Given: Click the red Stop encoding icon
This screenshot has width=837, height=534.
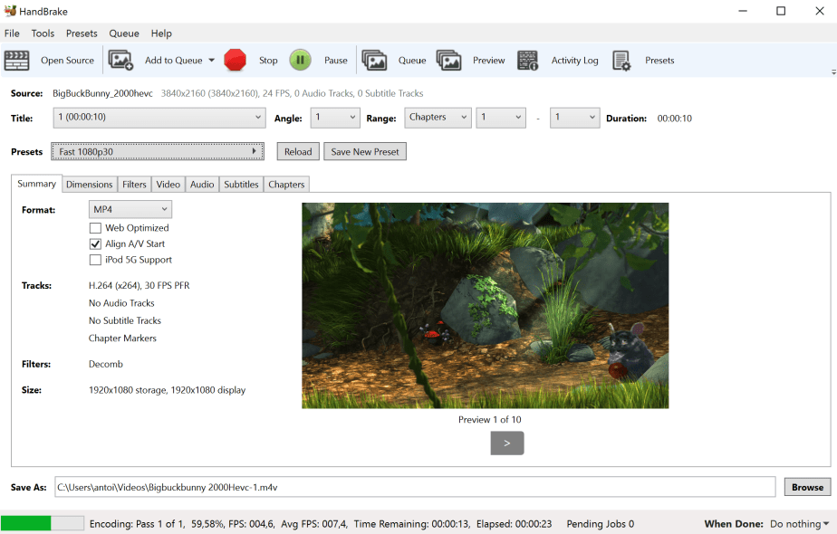Looking at the screenshot, I should tap(235, 61).
